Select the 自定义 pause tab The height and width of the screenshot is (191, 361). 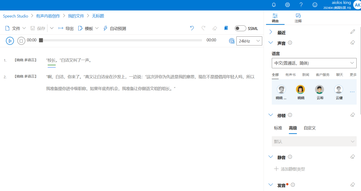(x=310, y=128)
